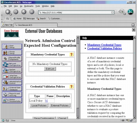
Task: Click the Save Configuration button
Action: coord(44,118)
